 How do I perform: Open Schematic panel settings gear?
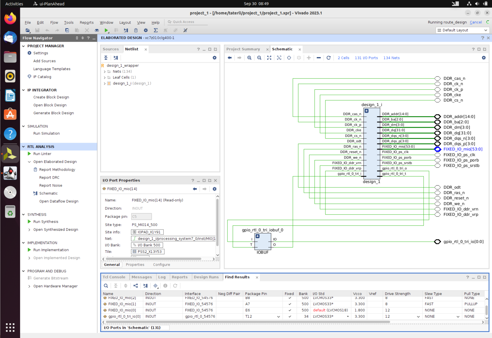(x=484, y=58)
